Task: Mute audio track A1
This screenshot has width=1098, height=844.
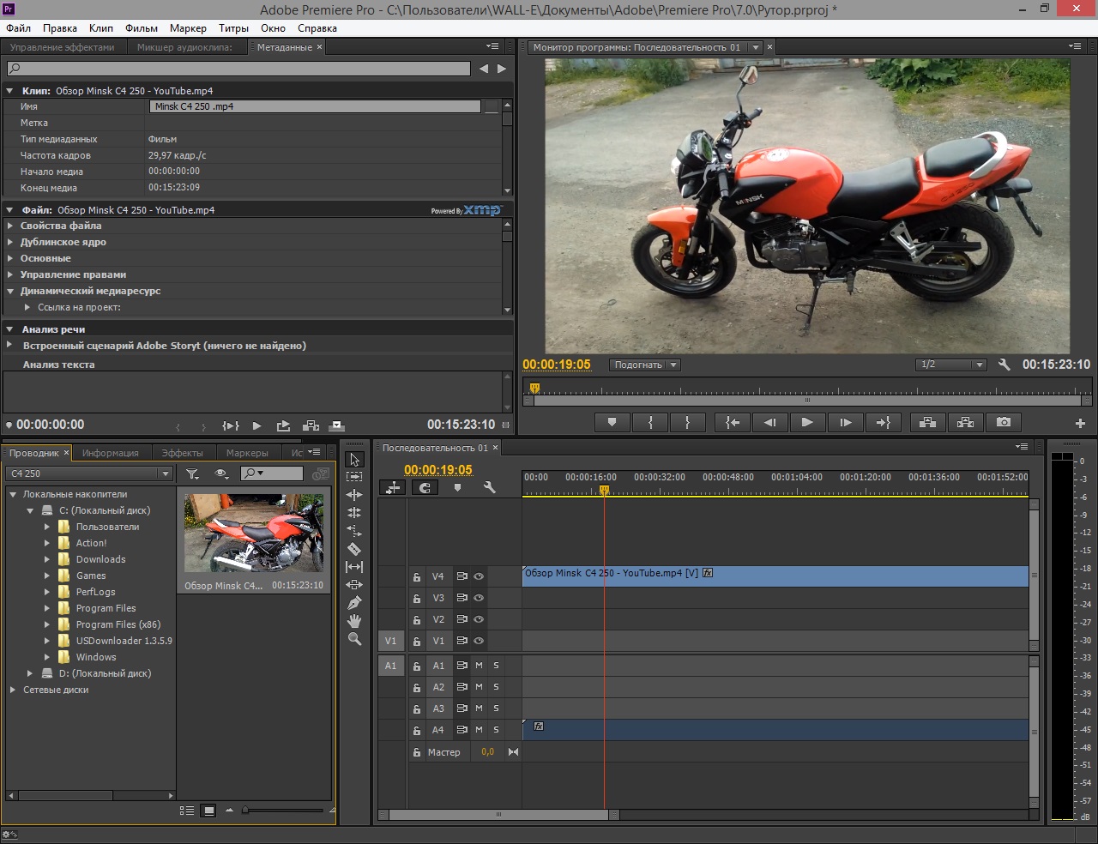Action: click(479, 666)
